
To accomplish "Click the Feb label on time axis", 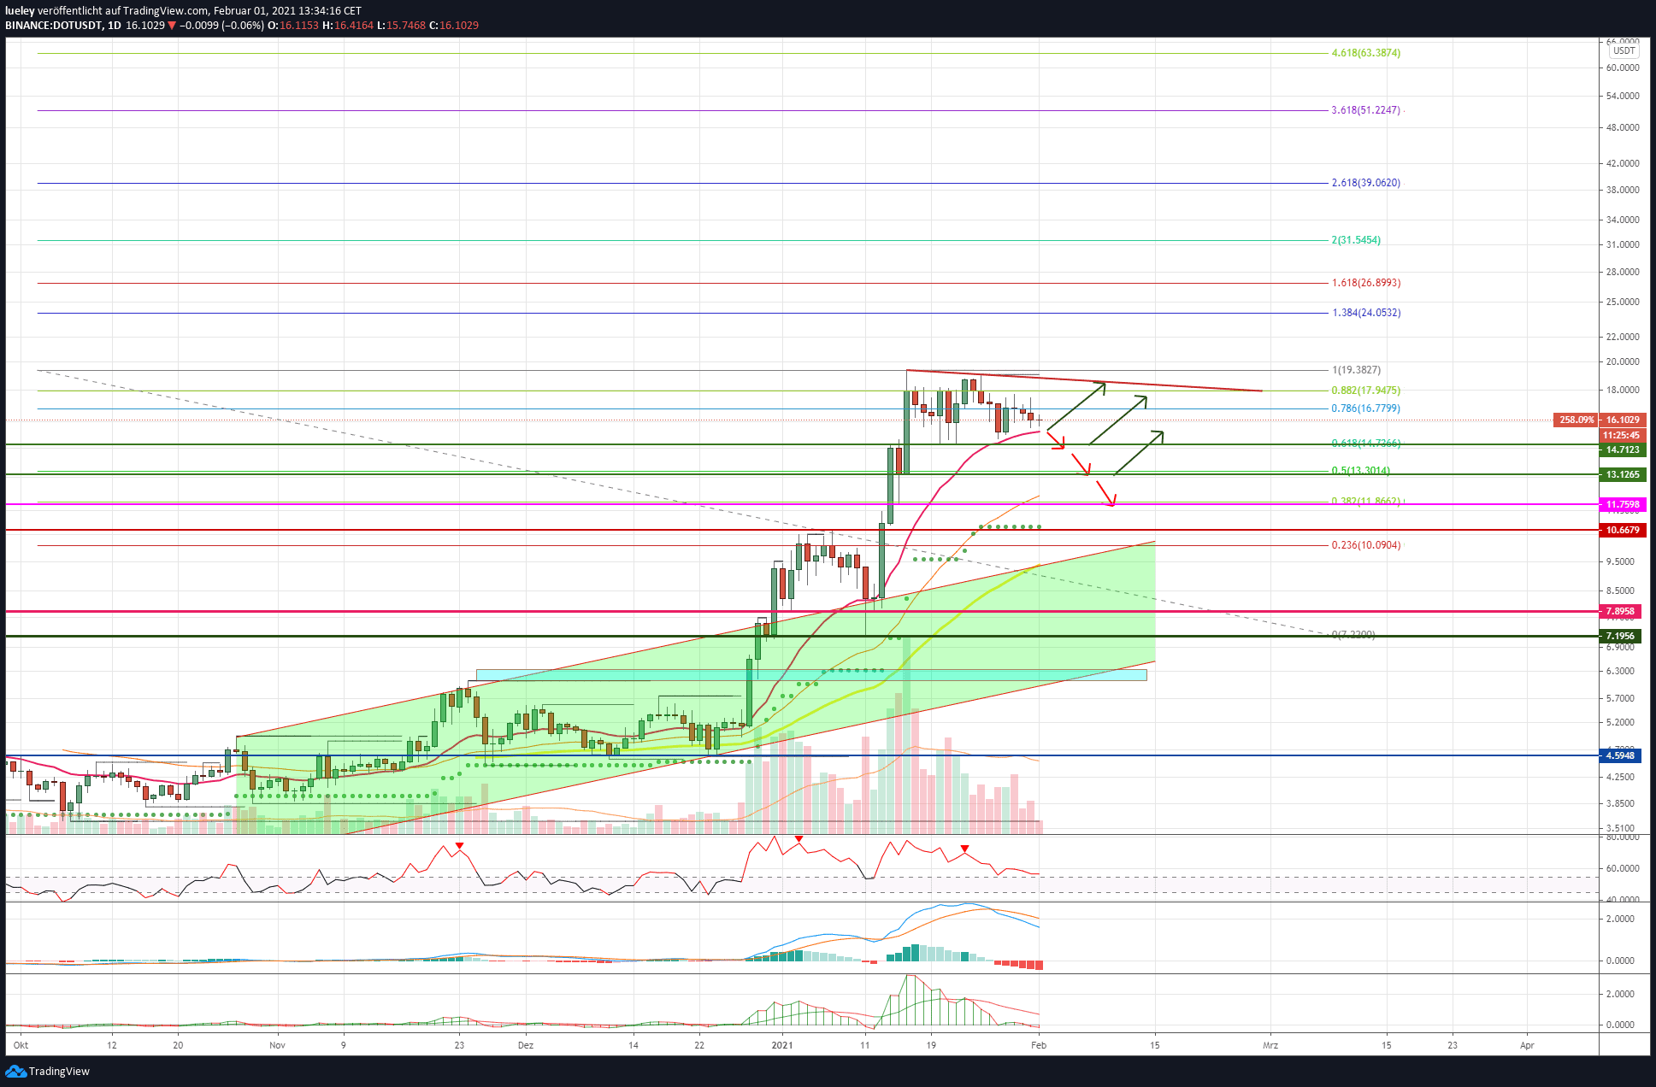I will tap(1038, 1045).
